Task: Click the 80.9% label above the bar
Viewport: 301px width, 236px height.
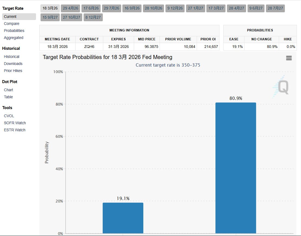Action: pos(236,98)
